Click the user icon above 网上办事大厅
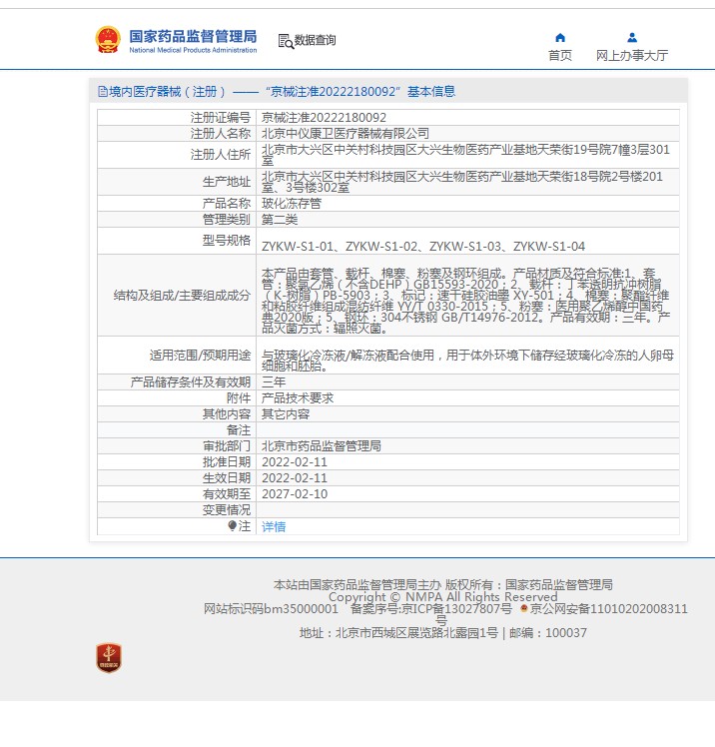This screenshot has width=715, height=747. (x=632, y=37)
